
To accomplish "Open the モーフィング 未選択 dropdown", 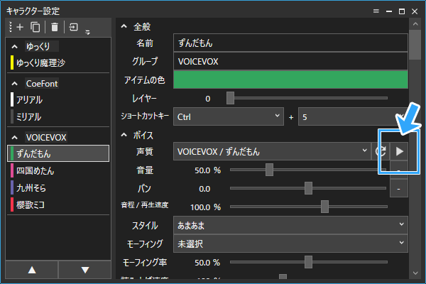I will coord(290,244).
